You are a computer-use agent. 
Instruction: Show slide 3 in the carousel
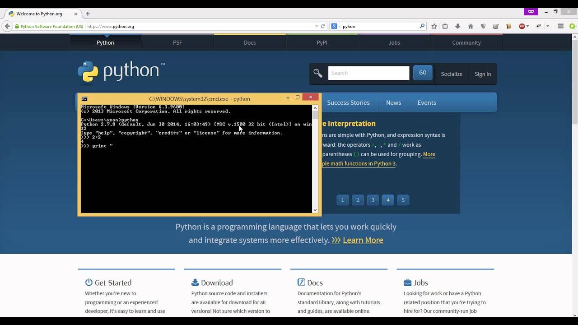click(373, 200)
